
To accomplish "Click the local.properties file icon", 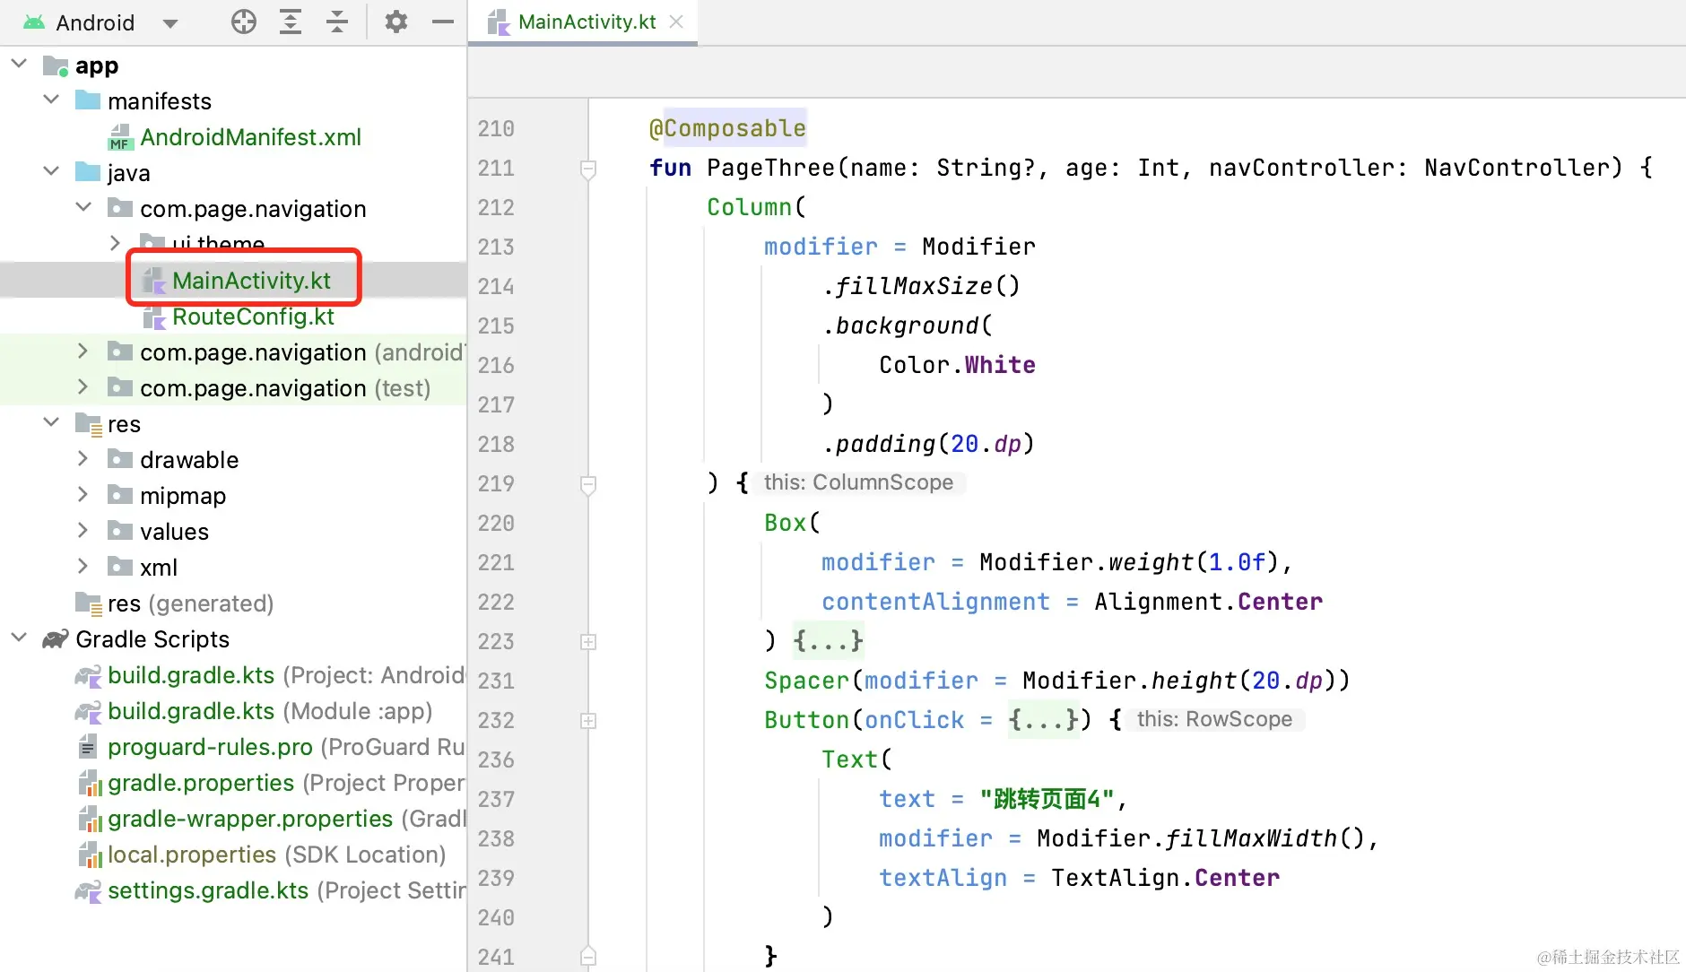I will 90,855.
